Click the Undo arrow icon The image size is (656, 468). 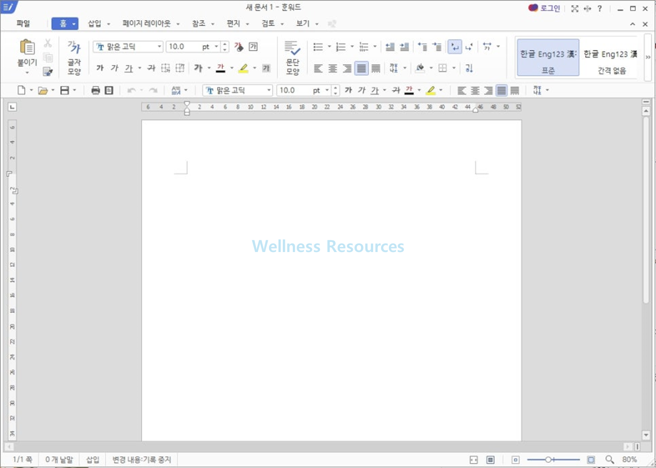(x=131, y=90)
